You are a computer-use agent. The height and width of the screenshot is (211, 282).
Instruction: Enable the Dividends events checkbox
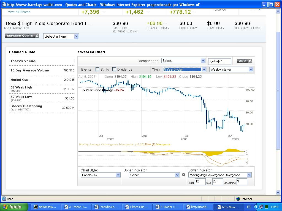point(114,69)
